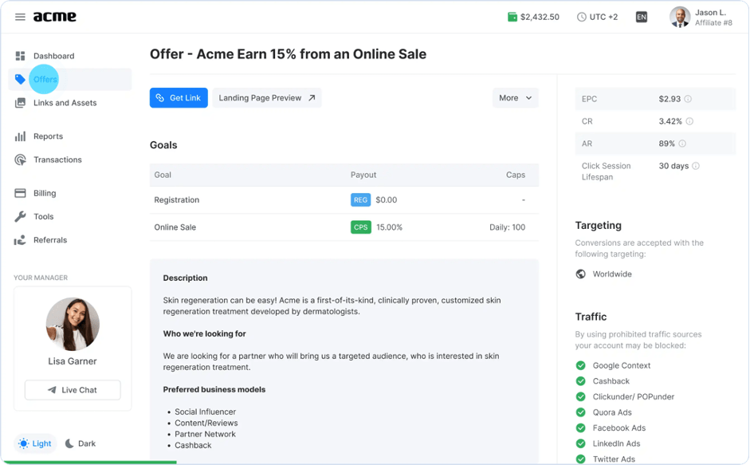Screen dimensions: 750x465
Task: Click the EPC info icon
Action: coord(688,99)
